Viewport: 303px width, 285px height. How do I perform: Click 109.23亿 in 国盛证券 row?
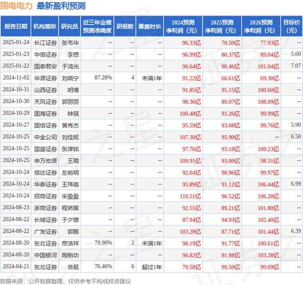point(268,149)
